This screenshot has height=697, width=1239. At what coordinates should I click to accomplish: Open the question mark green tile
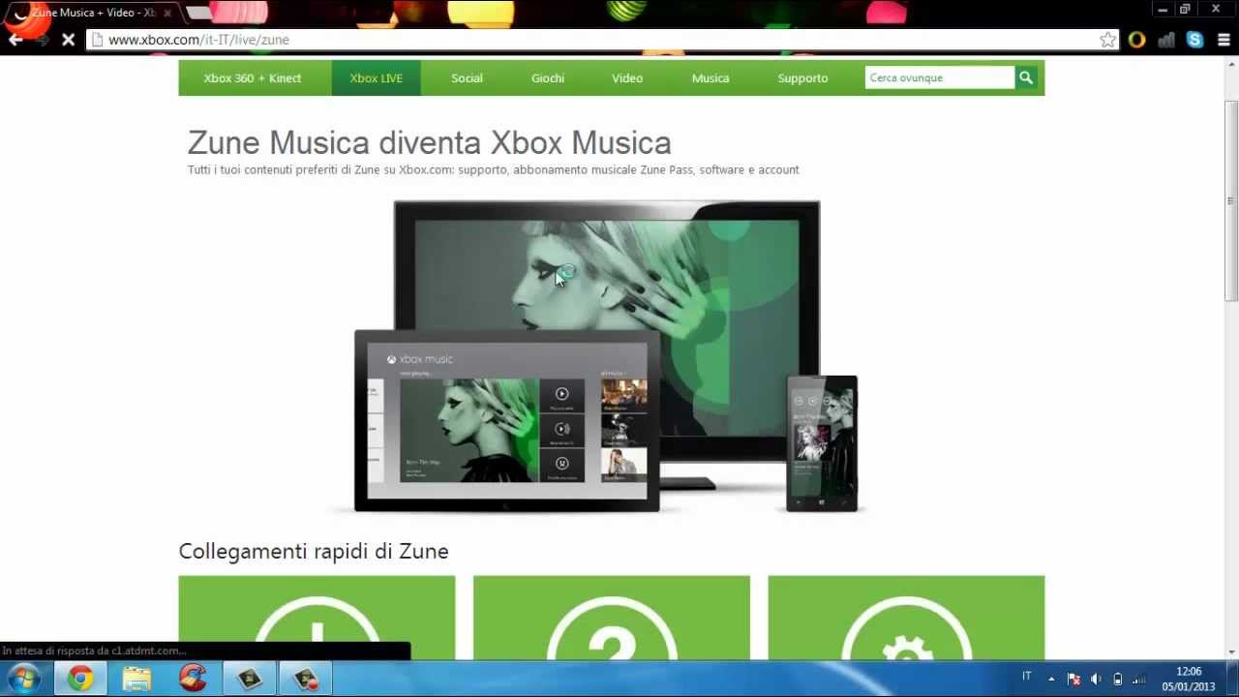[612, 618]
